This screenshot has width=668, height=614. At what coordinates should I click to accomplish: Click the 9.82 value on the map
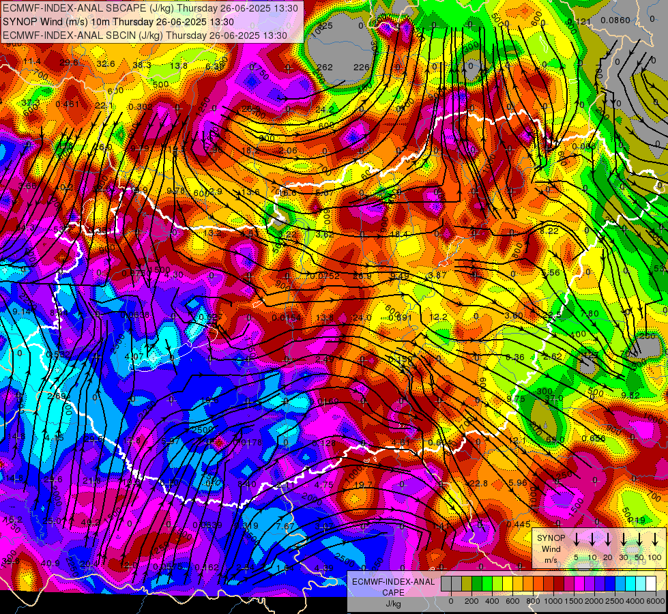click(x=630, y=396)
